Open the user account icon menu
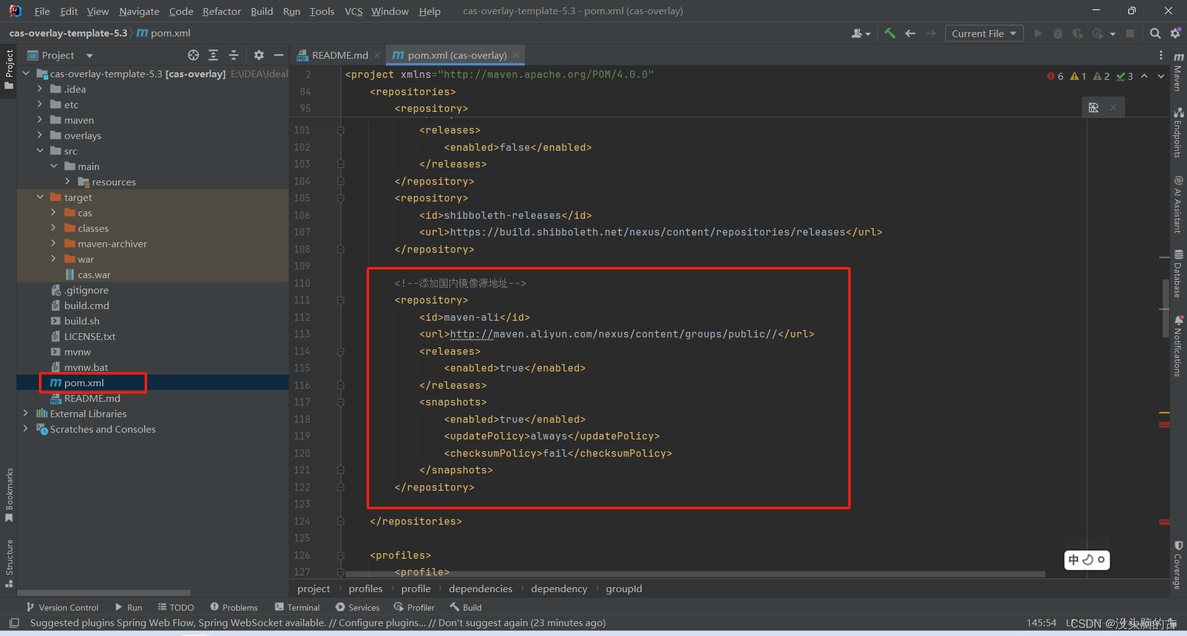1187x636 pixels. click(861, 33)
